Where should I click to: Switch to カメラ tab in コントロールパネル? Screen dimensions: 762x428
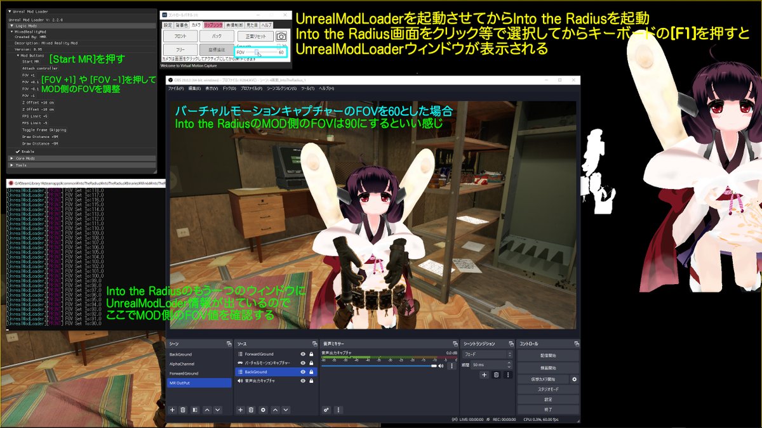click(196, 25)
